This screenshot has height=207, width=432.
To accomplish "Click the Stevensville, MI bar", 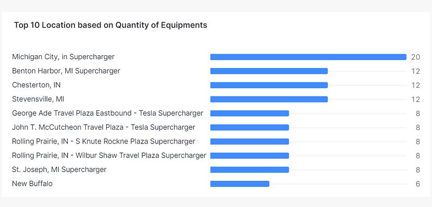I will (269, 99).
